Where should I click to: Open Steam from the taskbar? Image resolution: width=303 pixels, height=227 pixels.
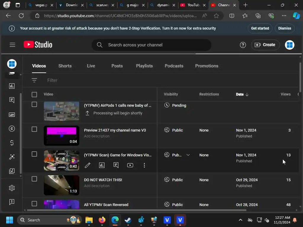tap(128, 220)
